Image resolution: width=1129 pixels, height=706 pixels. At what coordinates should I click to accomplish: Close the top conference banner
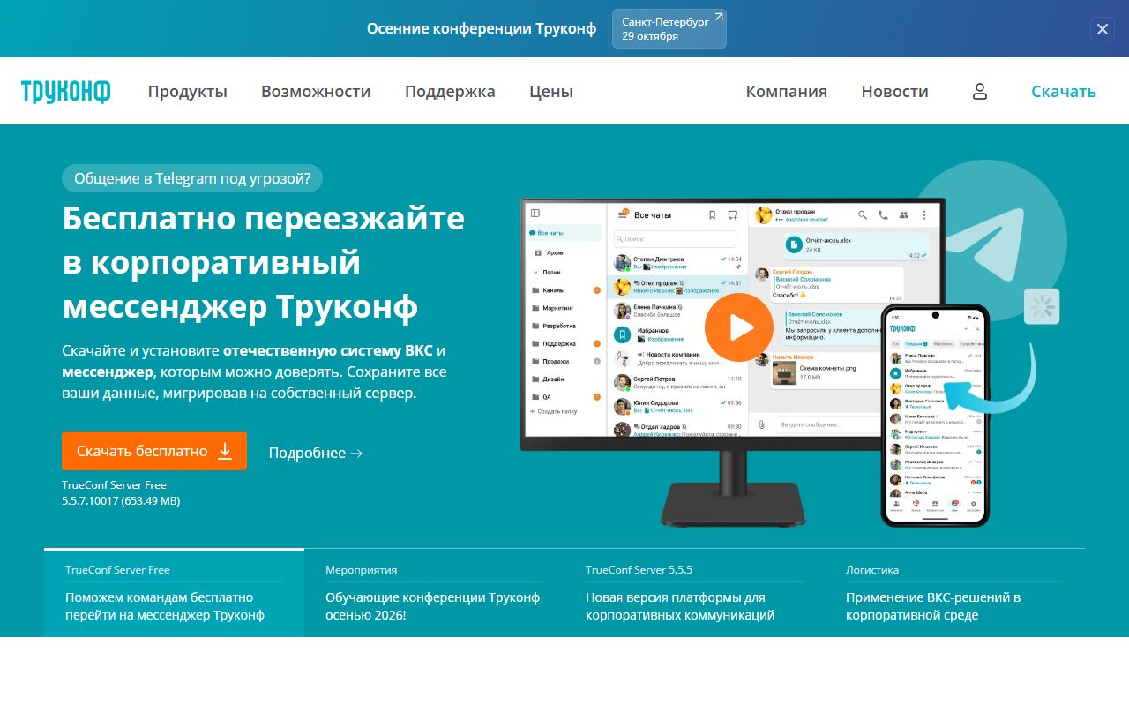pos(1103,29)
